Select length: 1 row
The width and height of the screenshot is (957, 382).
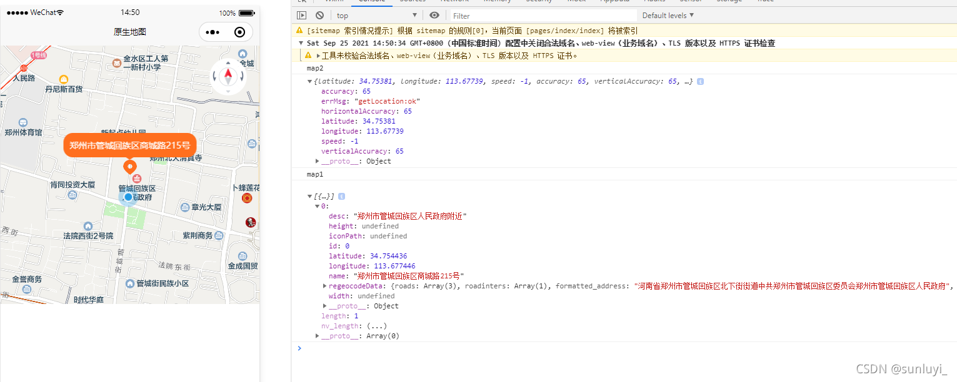coord(340,316)
